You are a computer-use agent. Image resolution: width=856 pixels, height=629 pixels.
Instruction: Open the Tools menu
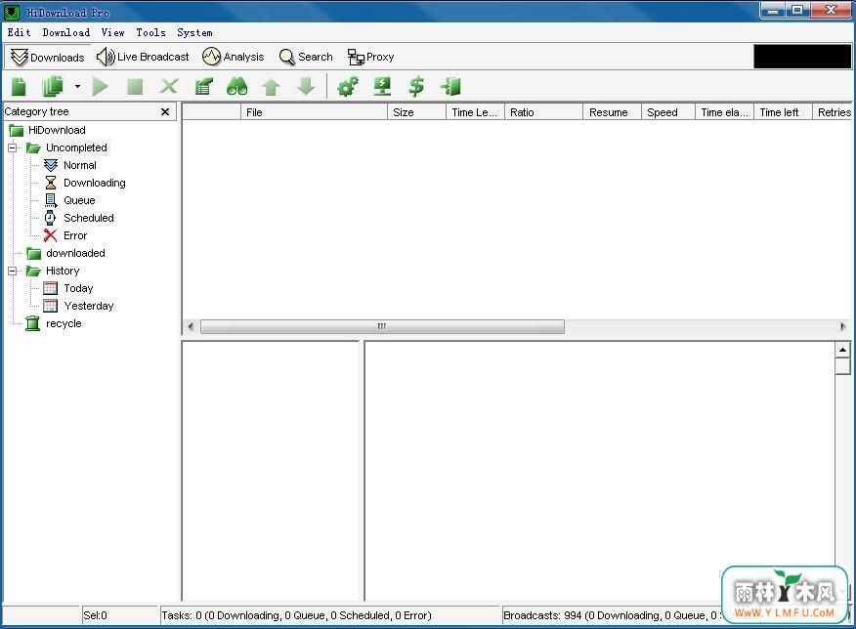click(150, 32)
